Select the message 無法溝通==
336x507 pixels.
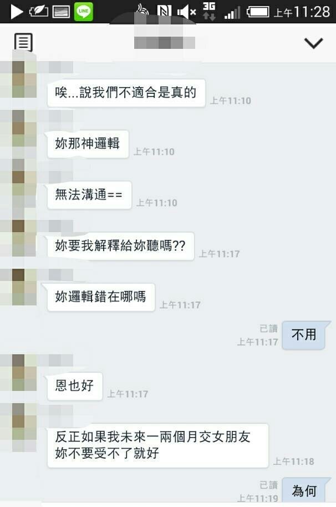tap(89, 195)
